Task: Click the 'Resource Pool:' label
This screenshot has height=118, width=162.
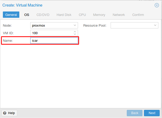Action: coord(95,25)
